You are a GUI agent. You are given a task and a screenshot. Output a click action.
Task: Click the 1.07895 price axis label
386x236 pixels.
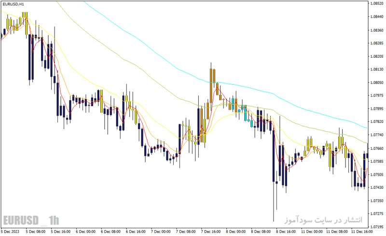377,109
